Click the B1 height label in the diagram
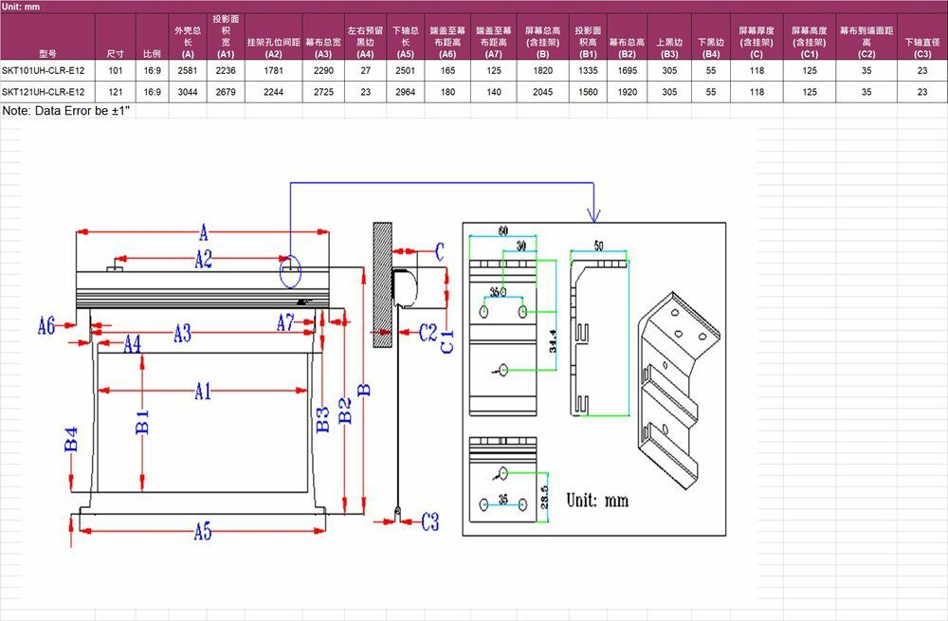The width and height of the screenshot is (948, 621). (x=142, y=423)
